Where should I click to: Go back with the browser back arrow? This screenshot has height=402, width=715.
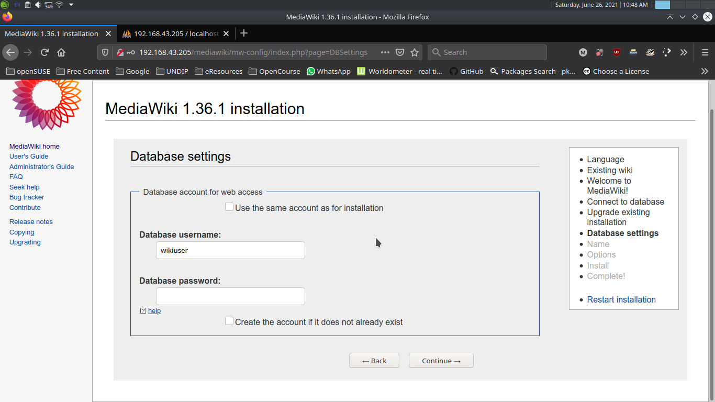click(x=10, y=52)
